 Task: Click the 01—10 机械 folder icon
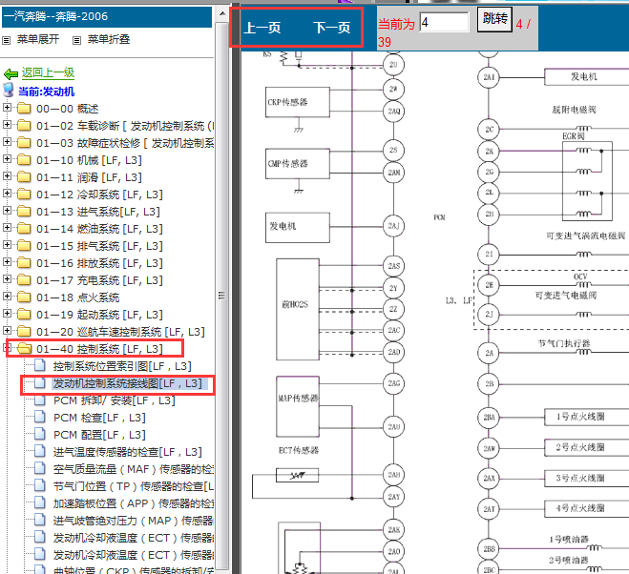(x=24, y=159)
